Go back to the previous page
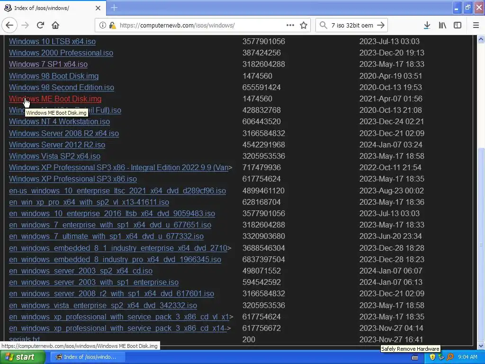The width and height of the screenshot is (485, 364). pyautogui.click(x=9, y=26)
